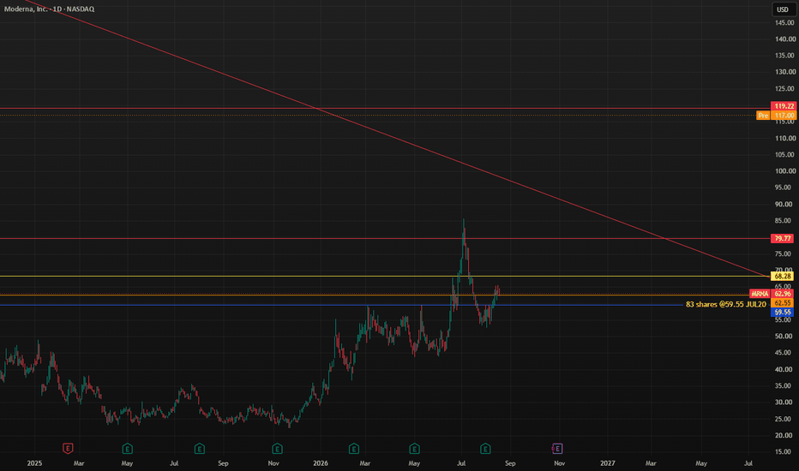Screen dimensions: 799x471
Task: Open the USD currency selector
Action: (x=784, y=9)
